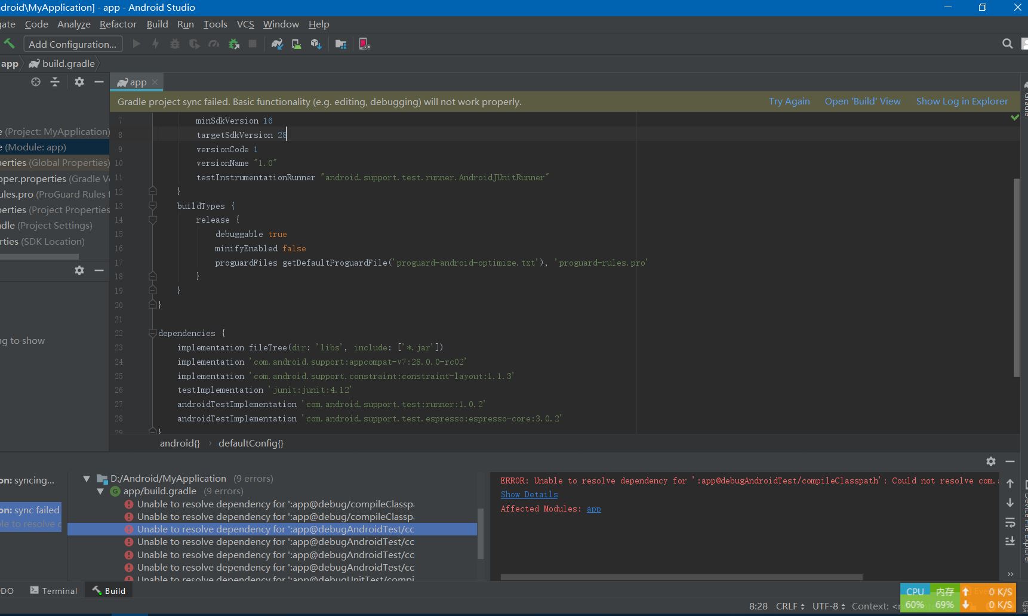Select the first compileClasspath error row
This screenshot has height=616, width=1028.
[272, 504]
